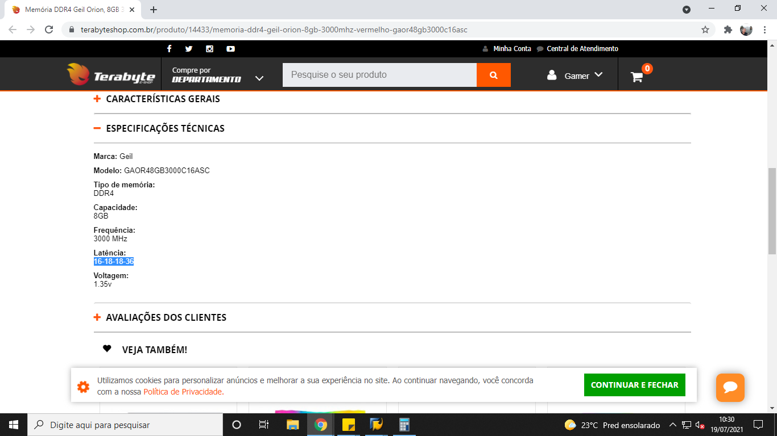
Task: Open Chrome tab search dropdown
Action: click(687, 10)
